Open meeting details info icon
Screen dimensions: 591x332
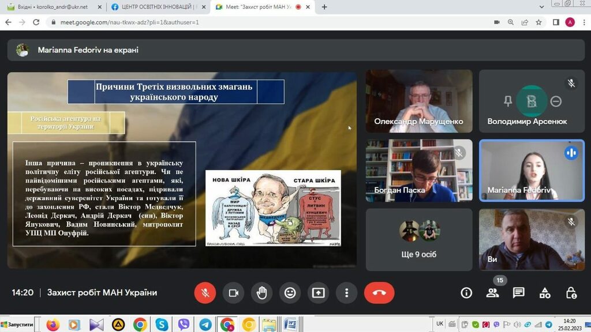[466, 293]
